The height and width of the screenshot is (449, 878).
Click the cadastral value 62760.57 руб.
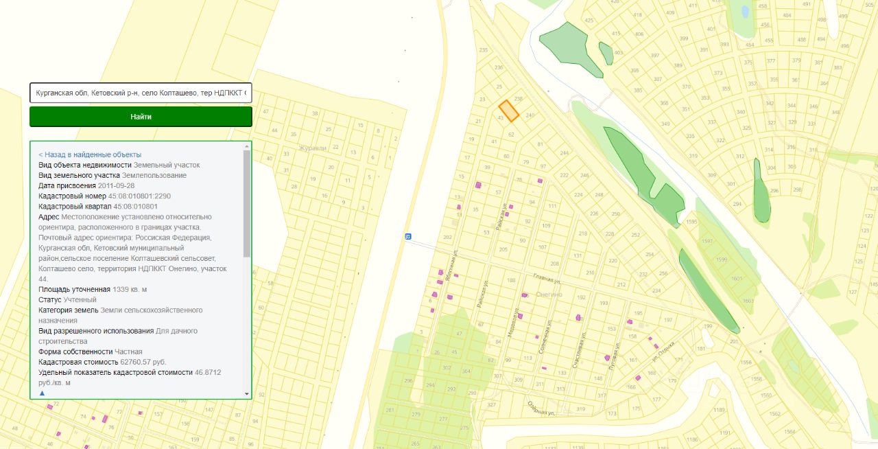click(x=143, y=362)
